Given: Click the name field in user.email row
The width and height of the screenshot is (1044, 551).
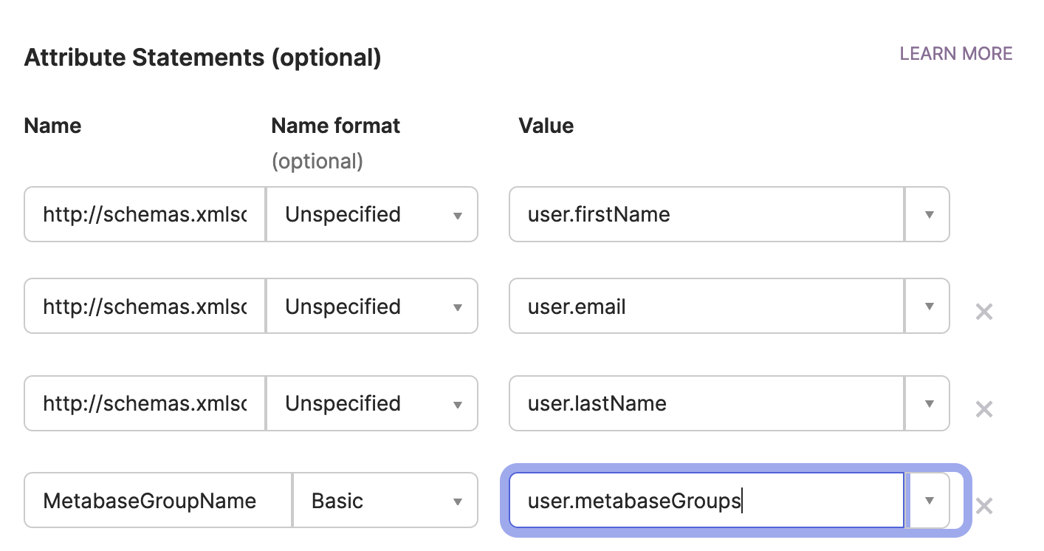Looking at the screenshot, I should pyautogui.click(x=145, y=307).
